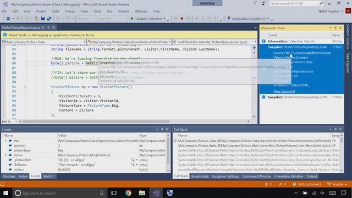Click the Windows taskbar search box
This screenshot has height=198, width=352.
pyautogui.click(x=59, y=193)
